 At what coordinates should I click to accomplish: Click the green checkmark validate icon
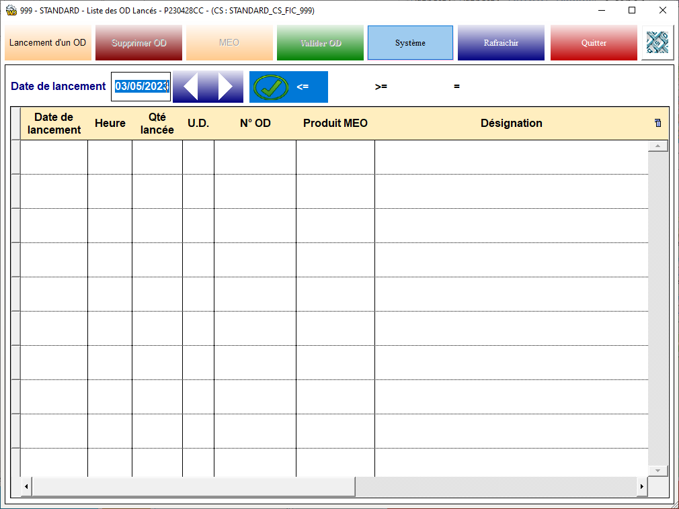[270, 87]
